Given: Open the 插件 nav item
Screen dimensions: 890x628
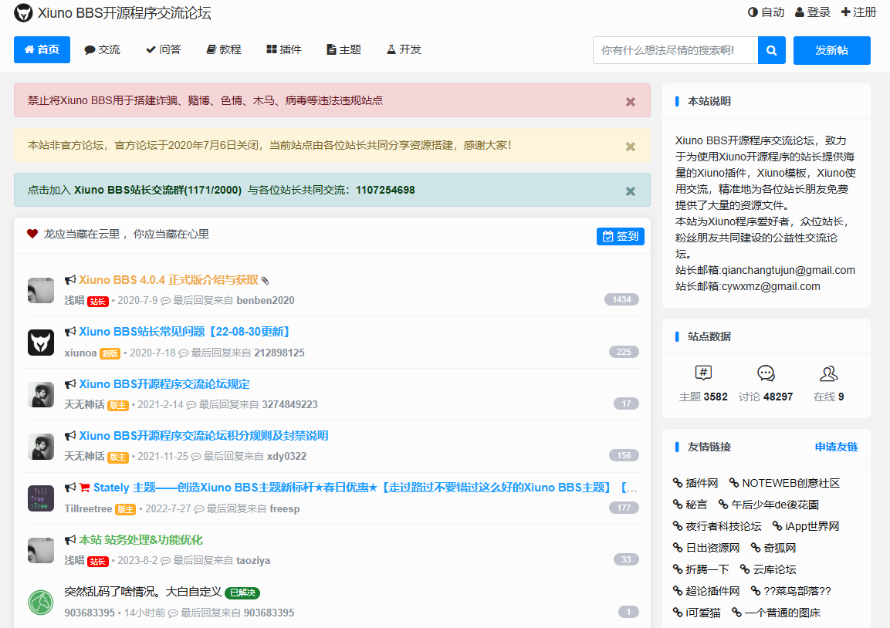Looking at the screenshot, I should point(284,50).
